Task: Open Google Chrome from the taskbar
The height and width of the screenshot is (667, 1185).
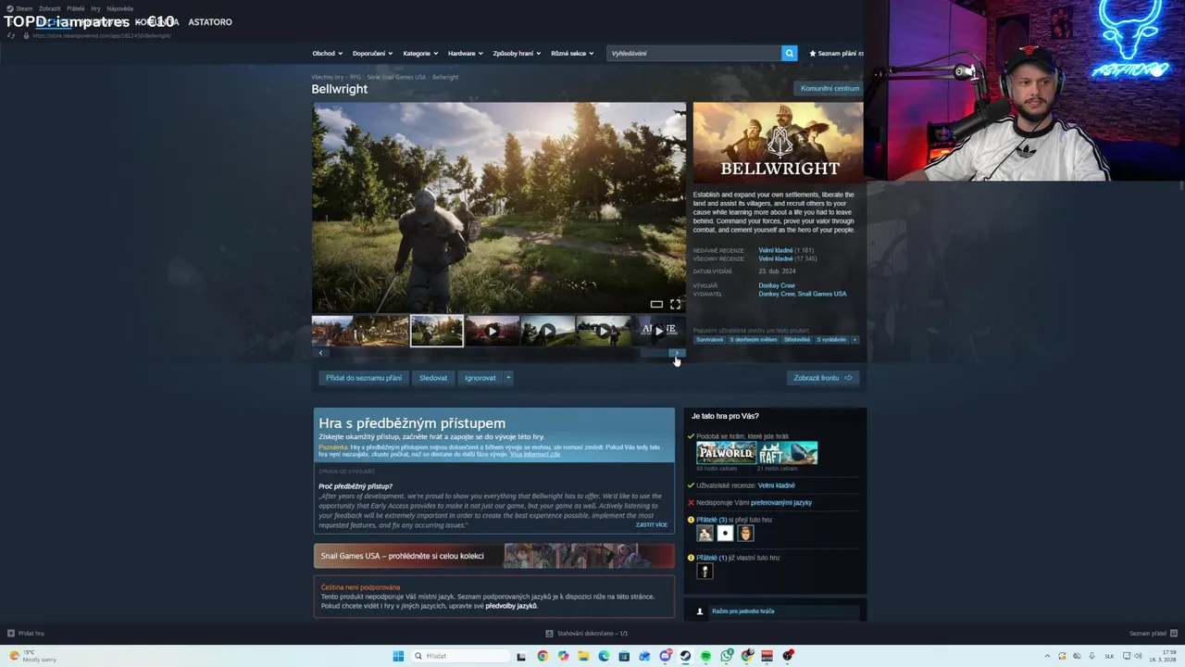Action: (543, 656)
